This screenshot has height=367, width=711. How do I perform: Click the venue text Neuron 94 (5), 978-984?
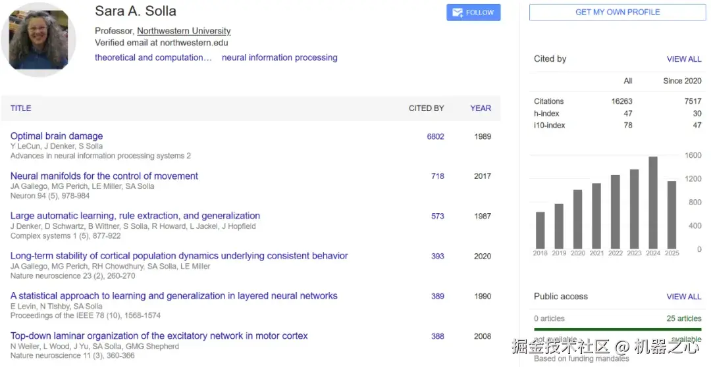(x=50, y=196)
